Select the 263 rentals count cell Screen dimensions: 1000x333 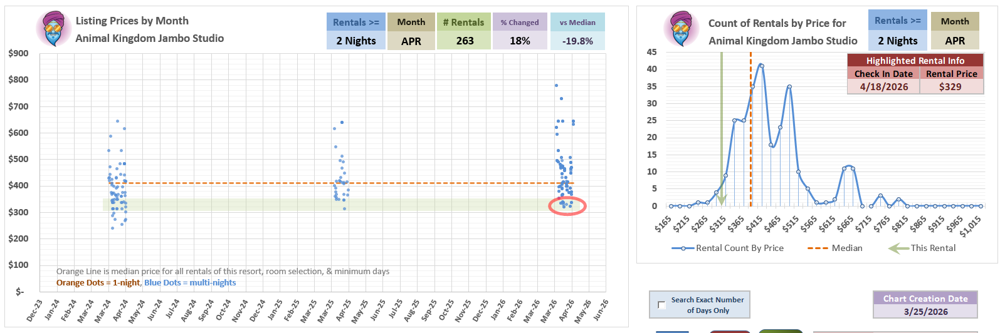coord(464,41)
